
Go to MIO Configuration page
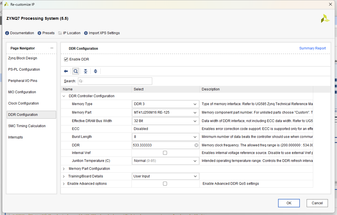(22, 92)
